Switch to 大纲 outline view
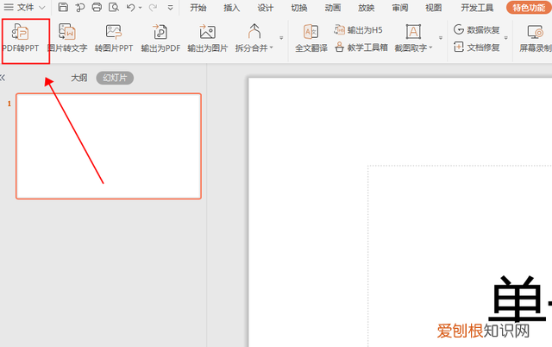 78,78
